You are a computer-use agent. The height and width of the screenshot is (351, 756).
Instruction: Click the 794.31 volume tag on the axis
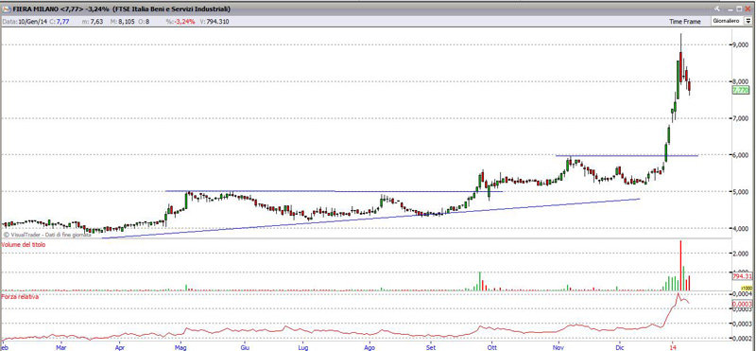743,276
